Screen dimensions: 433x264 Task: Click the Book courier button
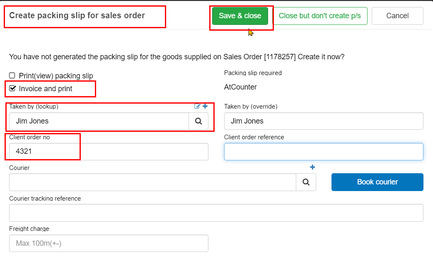coord(377,182)
